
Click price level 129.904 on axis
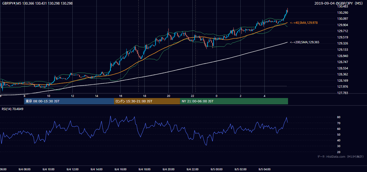pos(343,25)
